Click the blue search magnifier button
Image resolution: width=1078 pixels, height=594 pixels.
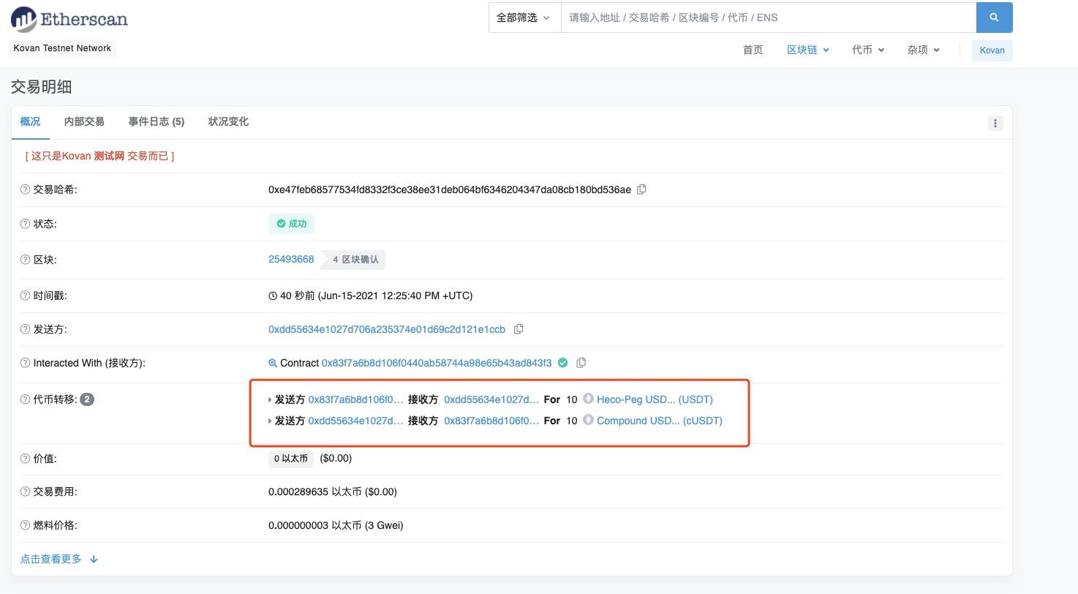pyautogui.click(x=994, y=18)
